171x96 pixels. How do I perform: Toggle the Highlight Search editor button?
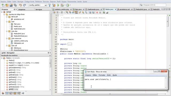pos(76,13)
